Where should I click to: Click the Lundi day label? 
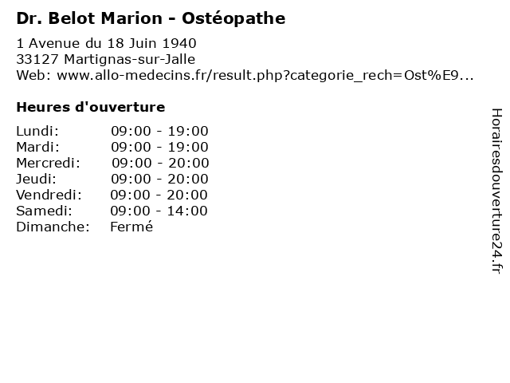[x=37, y=131]
